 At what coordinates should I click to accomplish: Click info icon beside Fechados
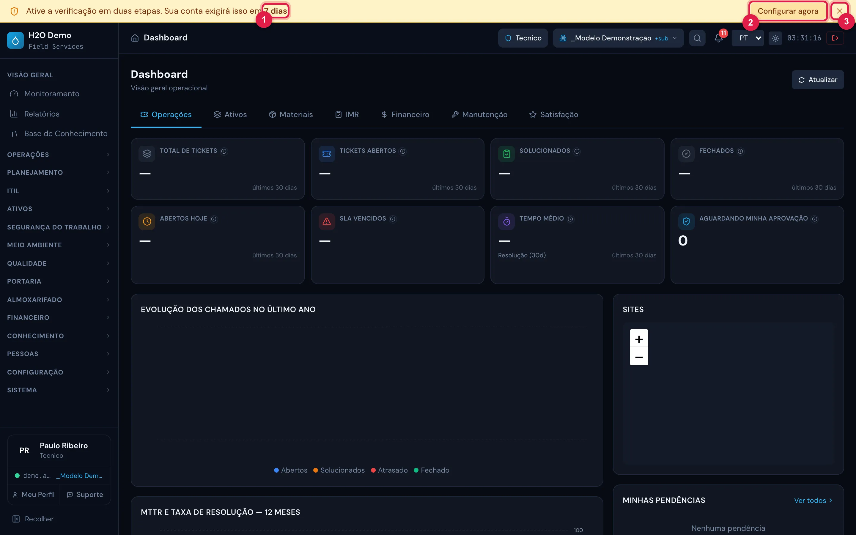[x=740, y=151]
